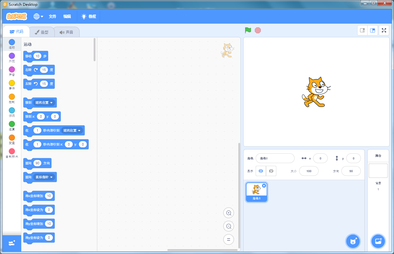The image size is (394, 254).
Task: Select the 变量 (Variables) block category
Action: (x=12, y=139)
